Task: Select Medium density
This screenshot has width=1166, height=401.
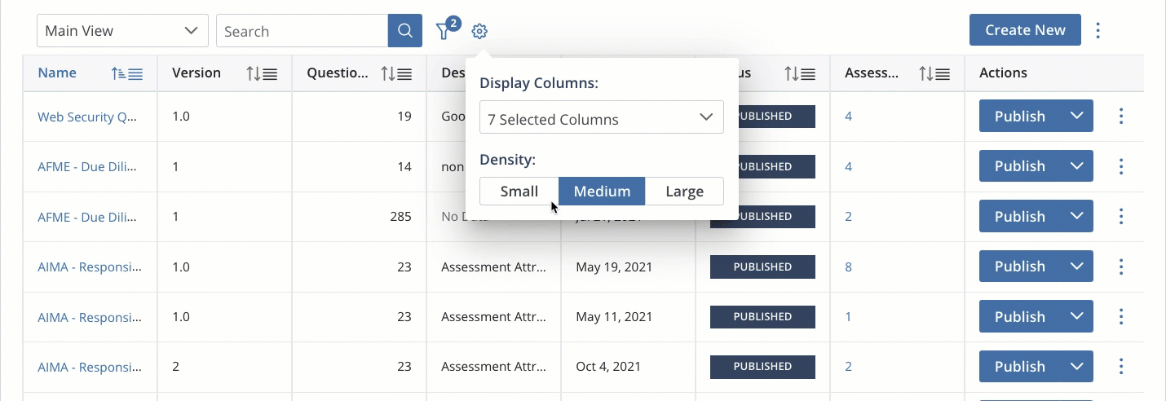Action: coord(602,192)
